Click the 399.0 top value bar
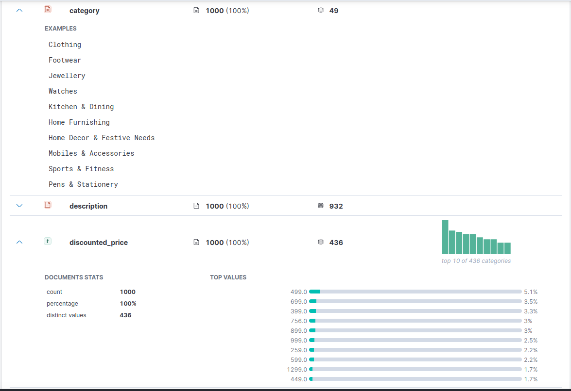 [415, 311]
